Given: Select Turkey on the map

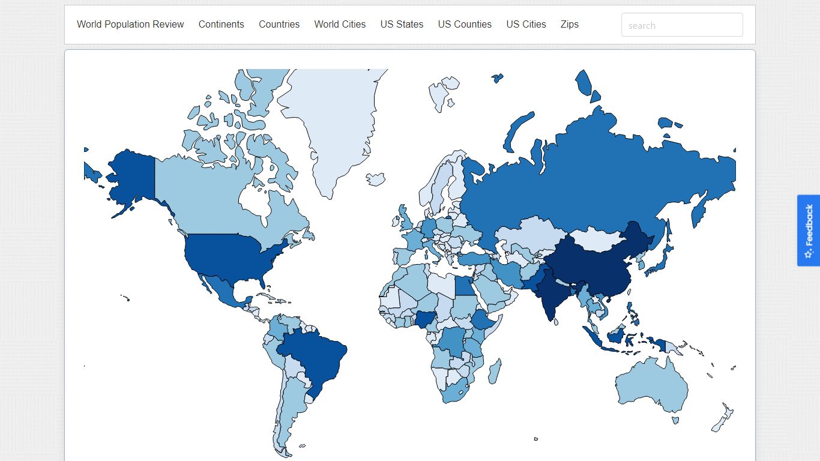Looking at the screenshot, I should 475,258.
